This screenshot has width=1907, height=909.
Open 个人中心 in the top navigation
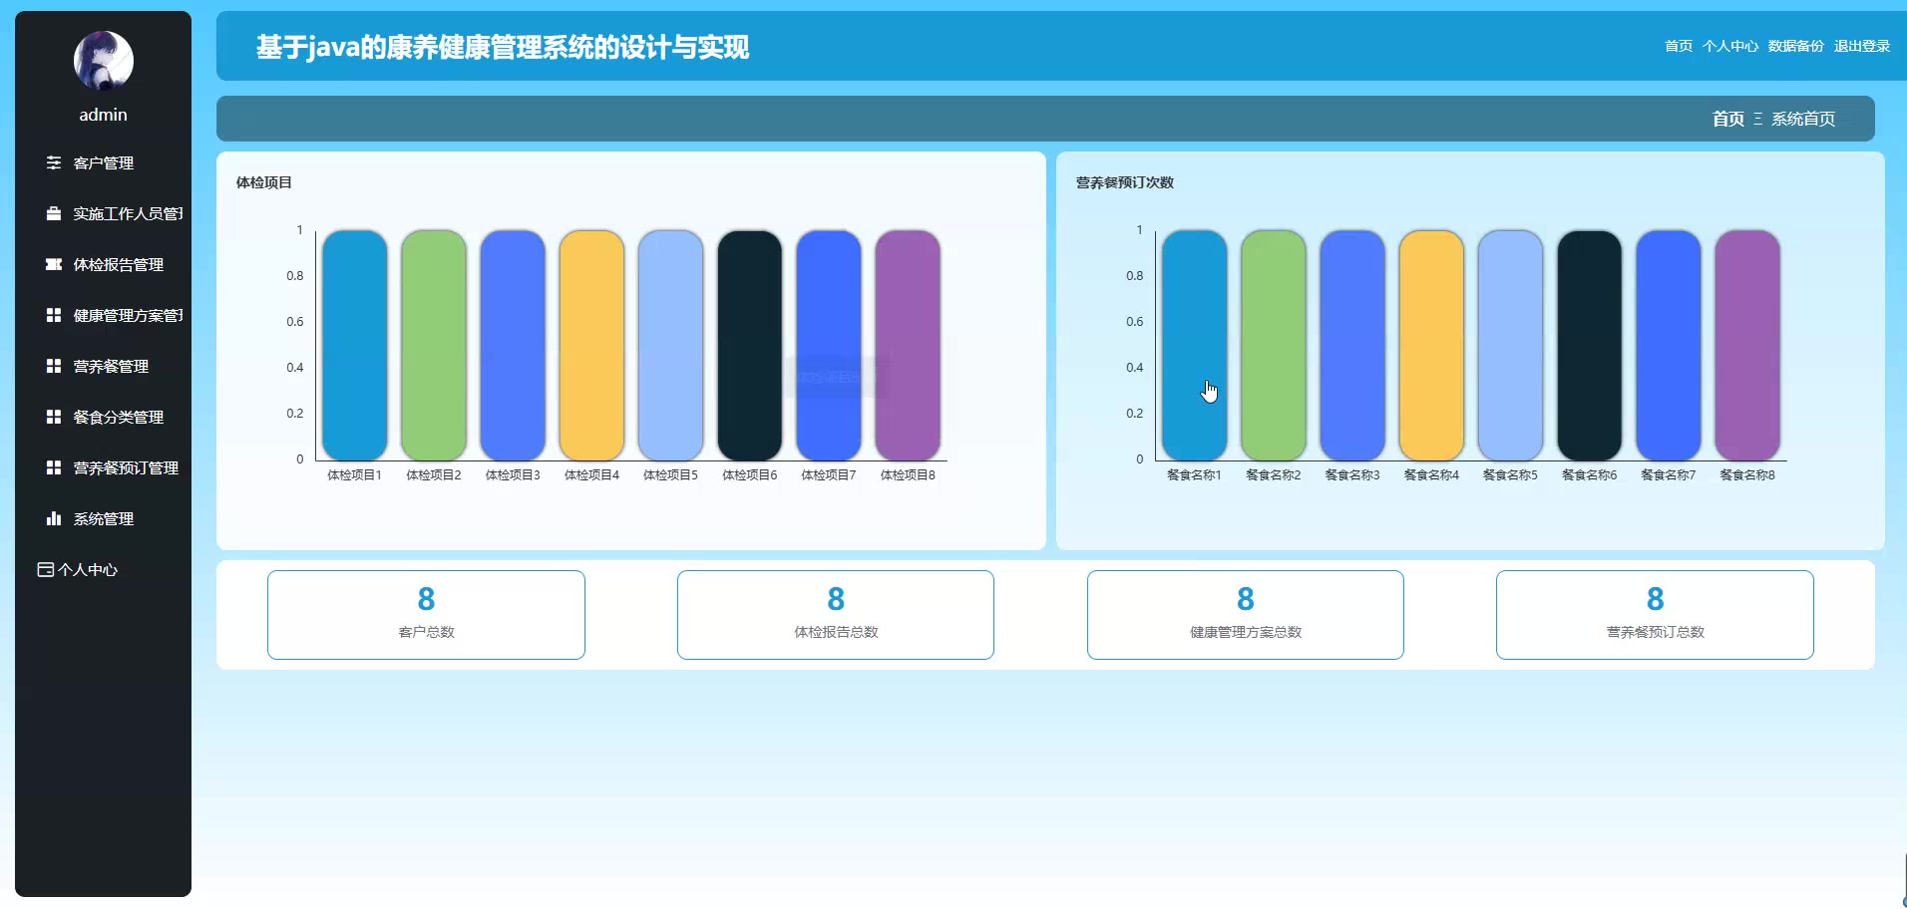1729,46
